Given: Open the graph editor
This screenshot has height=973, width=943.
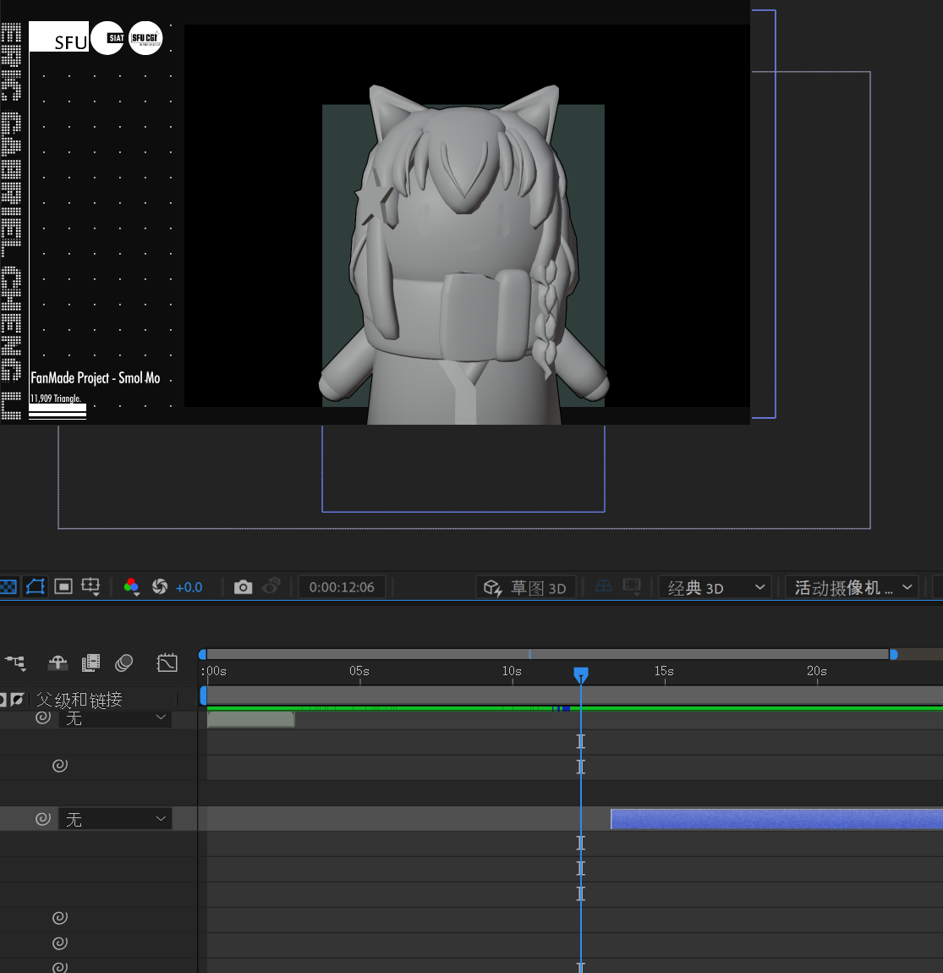Looking at the screenshot, I should click(167, 663).
